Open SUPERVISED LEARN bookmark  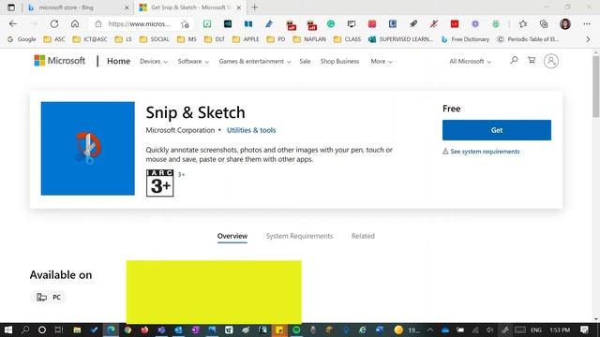(x=400, y=39)
